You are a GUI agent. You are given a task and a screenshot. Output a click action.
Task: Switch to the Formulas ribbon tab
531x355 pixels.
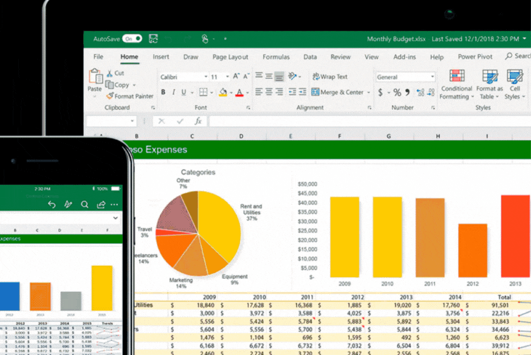(x=276, y=57)
